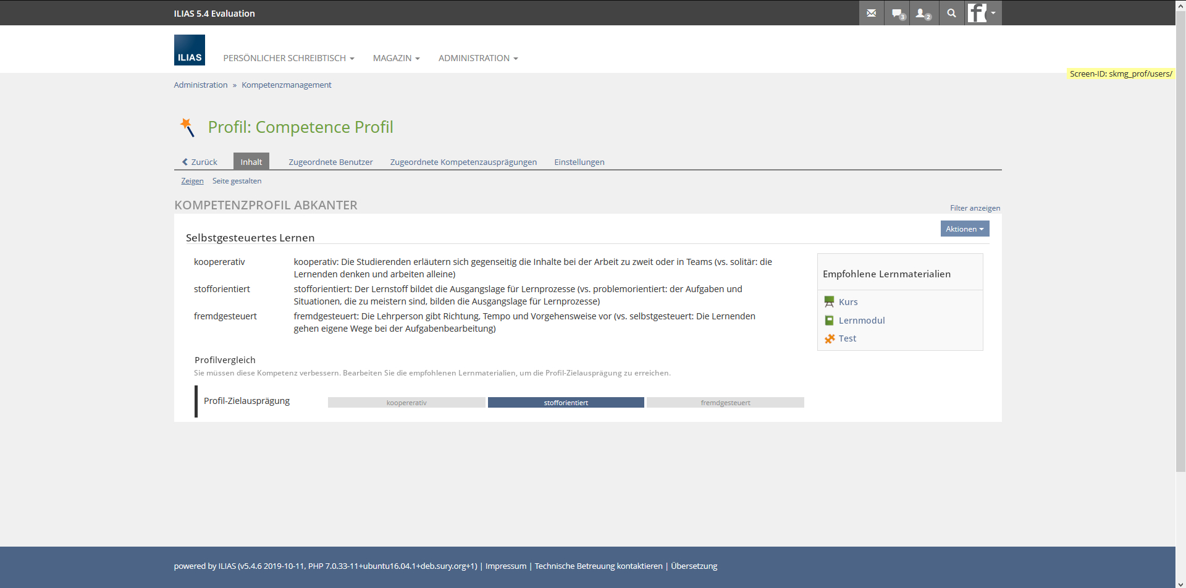
Task: Go back via Zurück link
Action: [x=200, y=162]
